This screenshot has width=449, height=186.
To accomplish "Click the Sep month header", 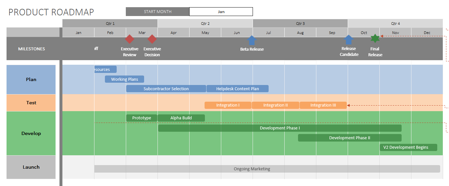I will click(x=332, y=33).
